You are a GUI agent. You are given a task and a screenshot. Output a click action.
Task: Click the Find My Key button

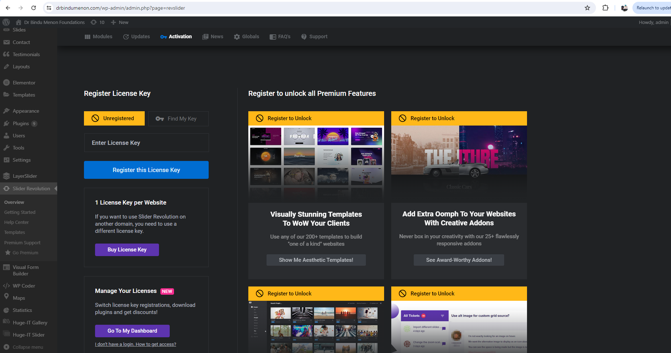click(x=178, y=118)
